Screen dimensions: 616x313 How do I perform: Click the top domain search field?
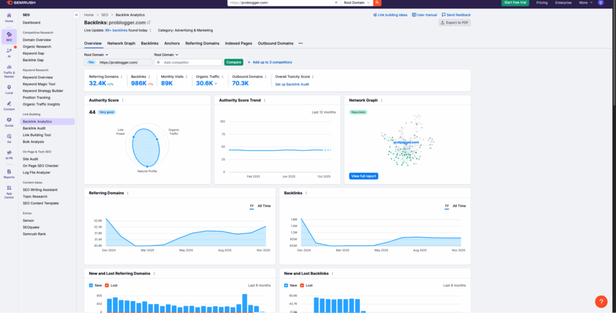click(x=281, y=2)
